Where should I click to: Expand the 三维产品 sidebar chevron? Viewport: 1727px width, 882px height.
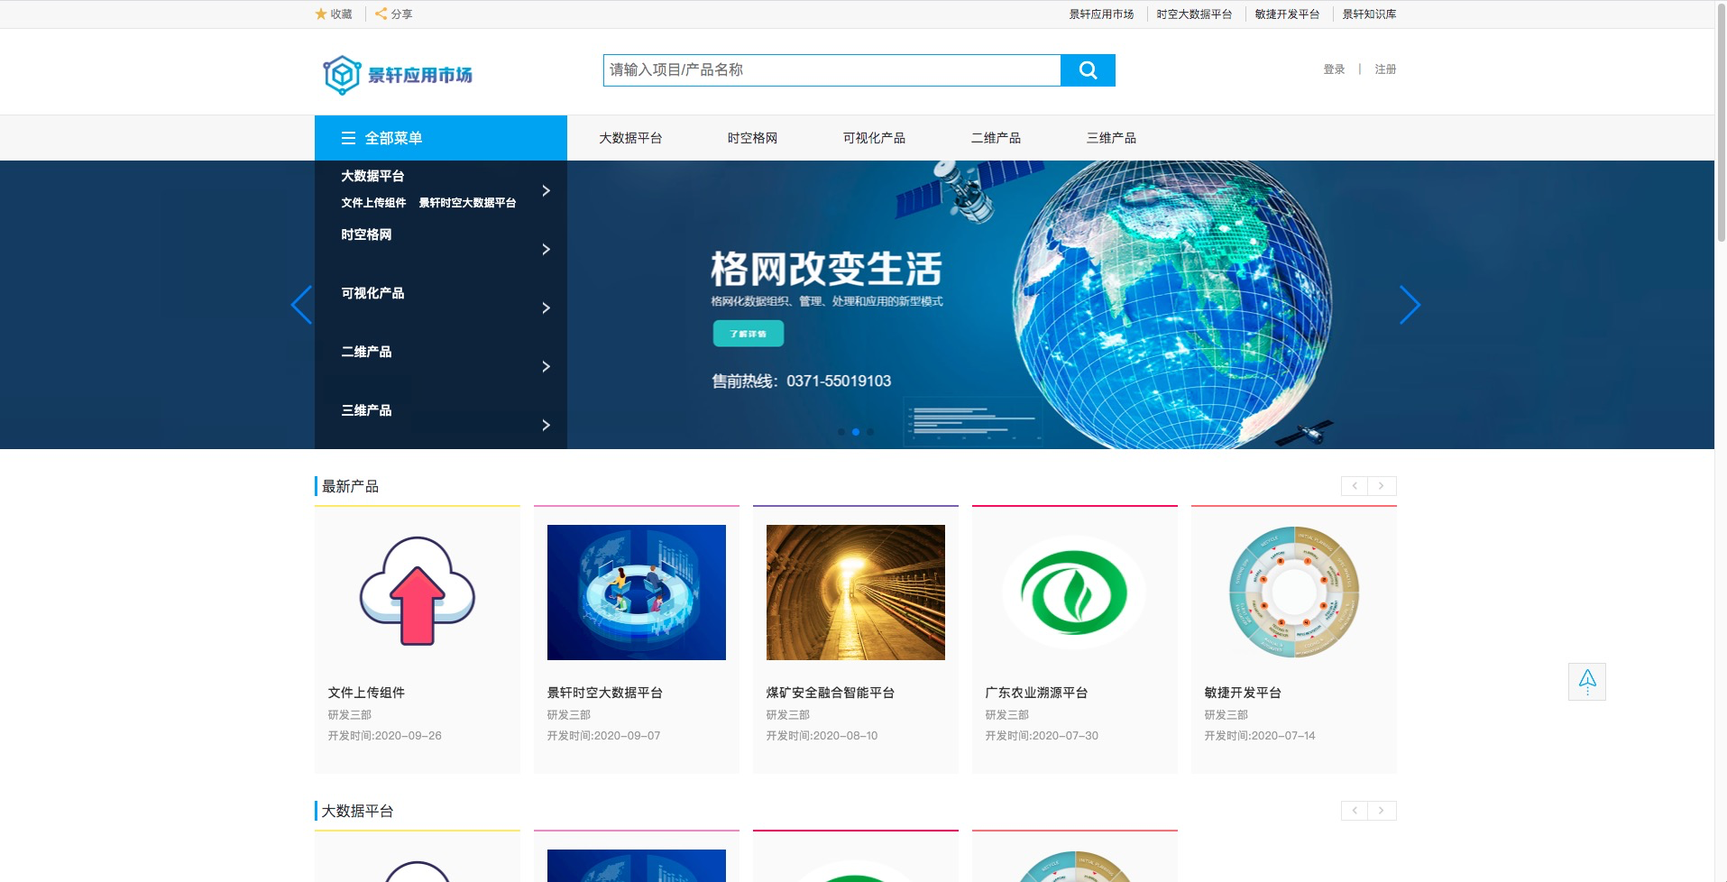[x=546, y=425]
